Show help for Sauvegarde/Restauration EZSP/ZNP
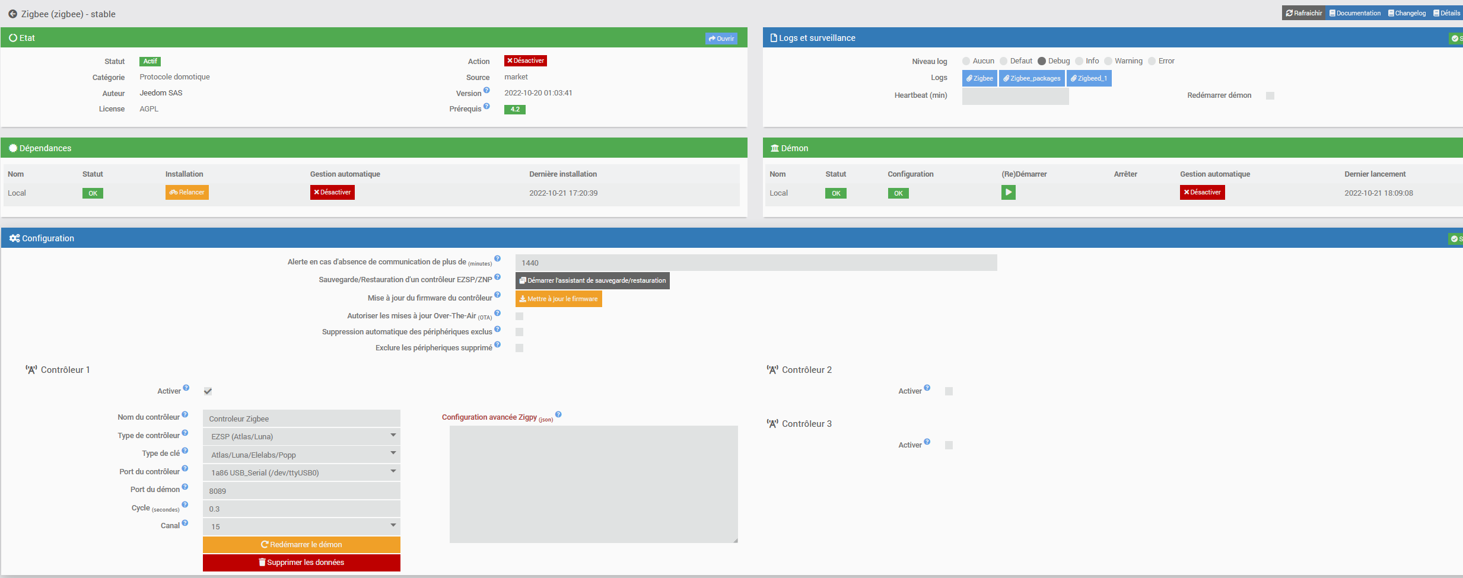This screenshot has height=578, width=1463. coord(498,277)
